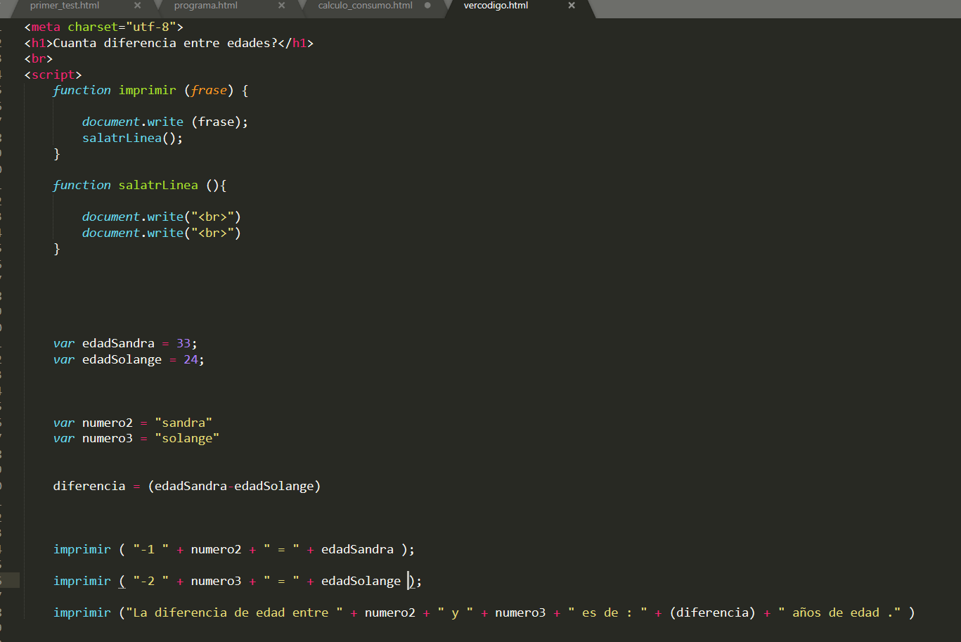Click '(edadSandra-edadSolange)' expression
961x642 pixels.
pos(234,486)
